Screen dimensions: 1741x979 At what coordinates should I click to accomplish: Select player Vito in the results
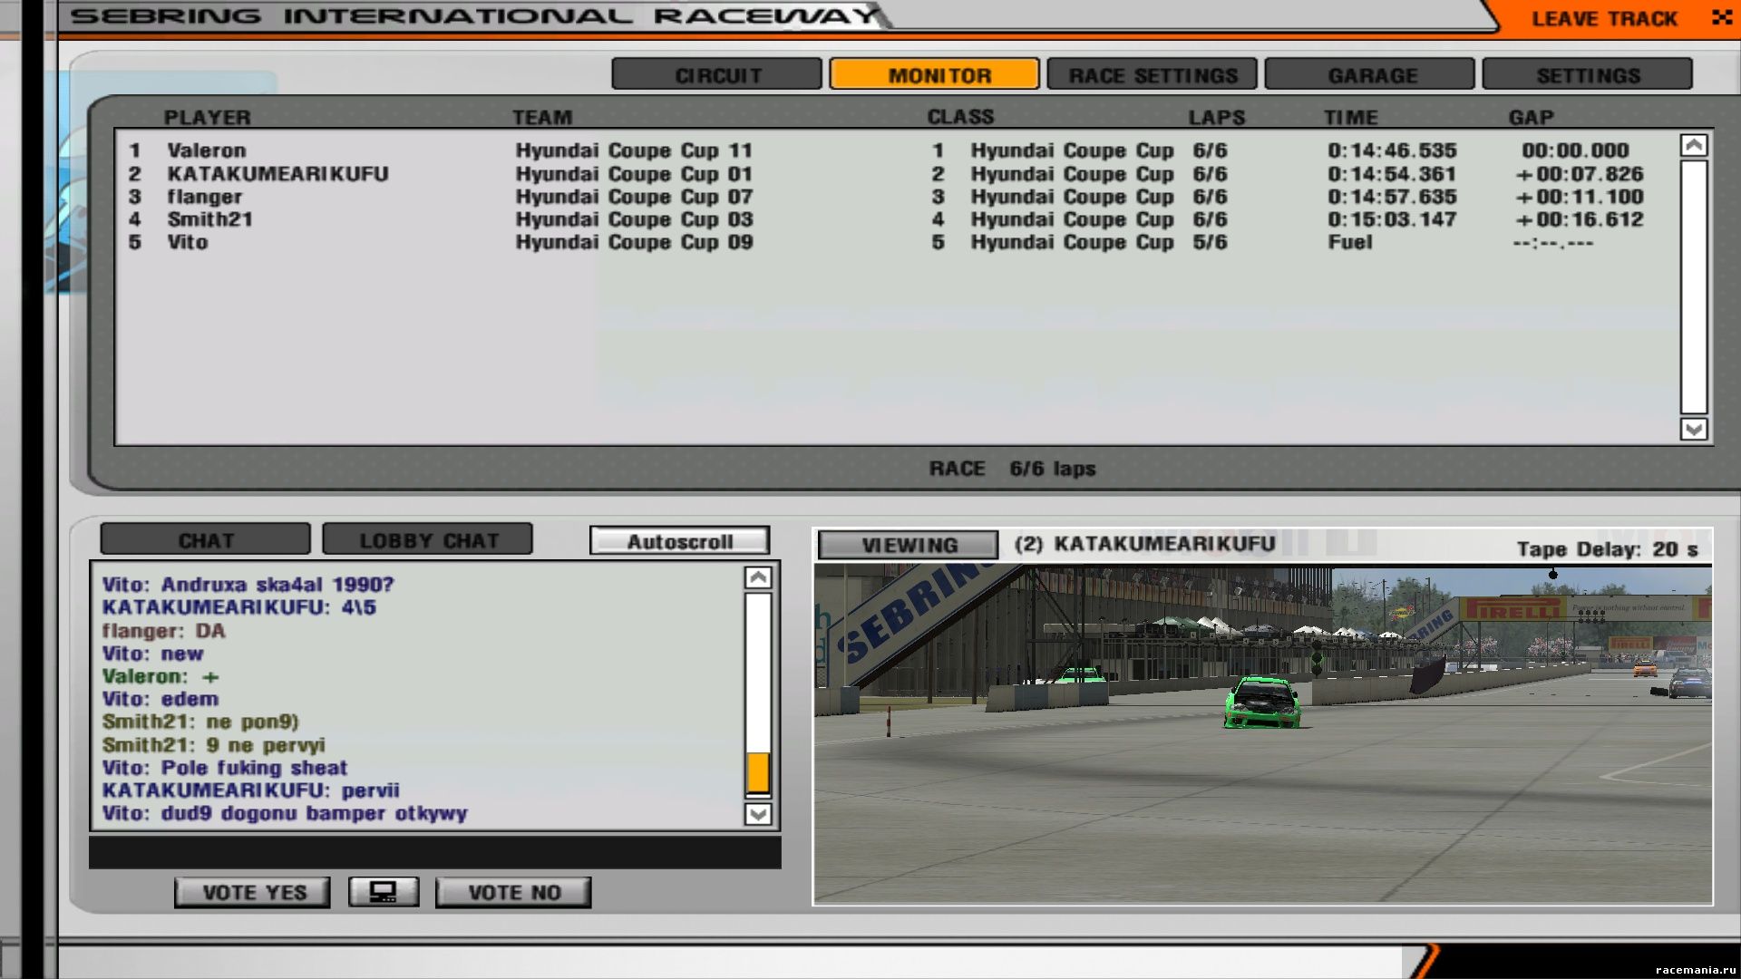(x=187, y=242)
